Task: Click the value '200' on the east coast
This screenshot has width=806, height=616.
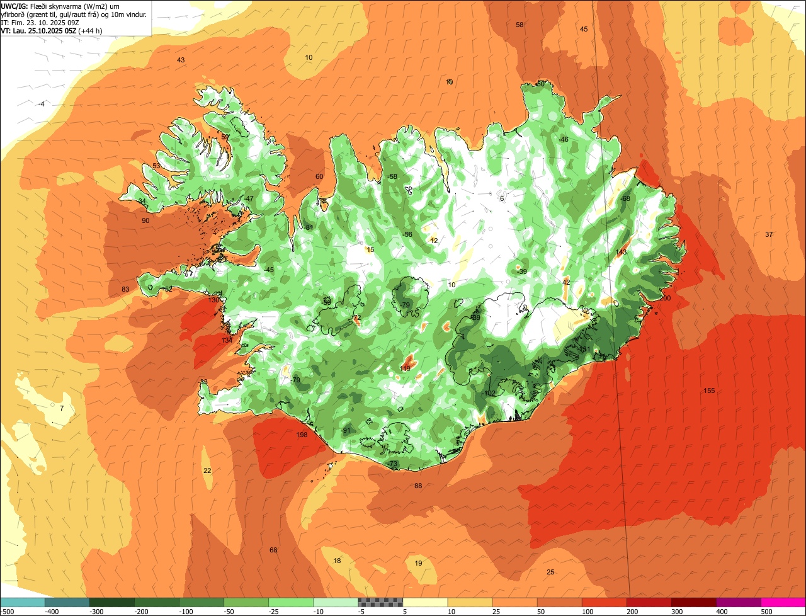Action: coord(665,298)
